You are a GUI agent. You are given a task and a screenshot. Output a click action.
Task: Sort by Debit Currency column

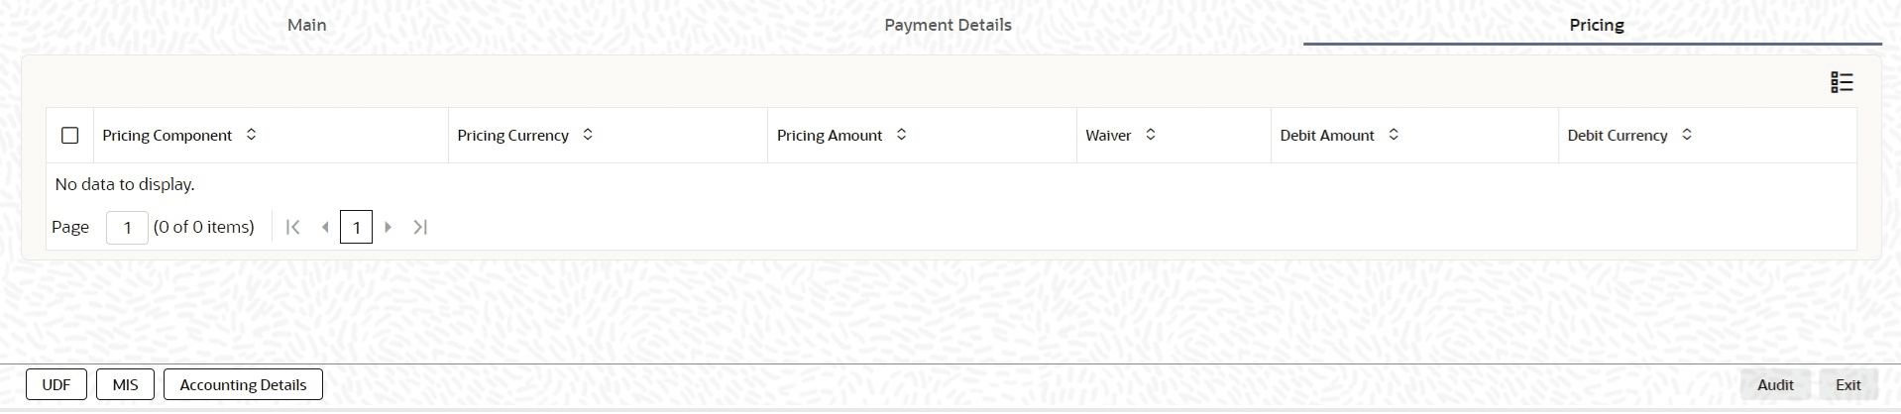[x=1687, y=135]
